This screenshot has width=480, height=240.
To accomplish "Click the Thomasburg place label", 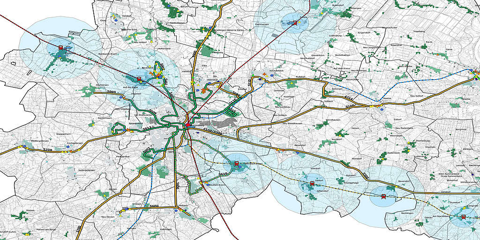I will pos(423,141).
